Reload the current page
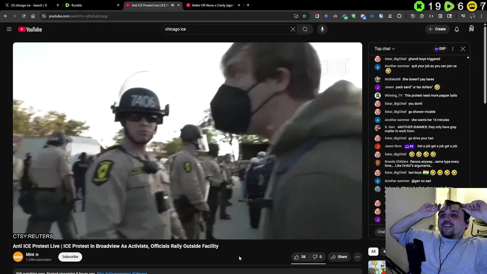The height and width of the screenshot is (274, 487). [24, 16]
